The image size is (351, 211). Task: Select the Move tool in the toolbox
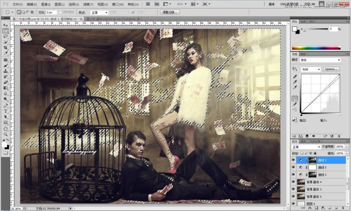6,25
